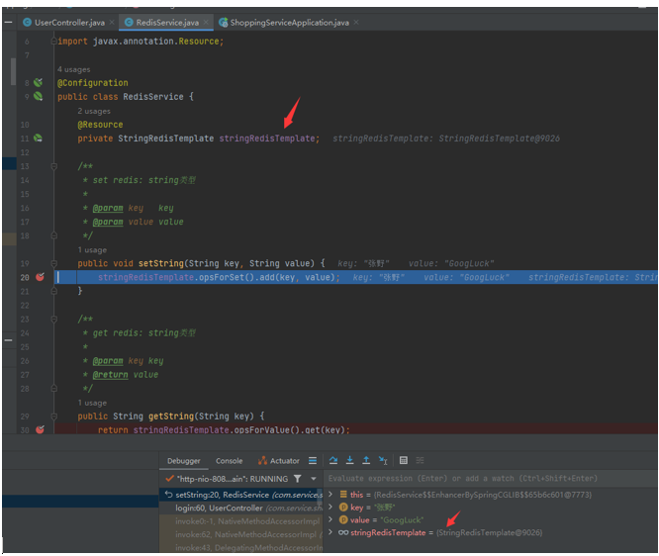Click the Evaluate expression input field
The image size is (659, 556).
click(491, 478)
